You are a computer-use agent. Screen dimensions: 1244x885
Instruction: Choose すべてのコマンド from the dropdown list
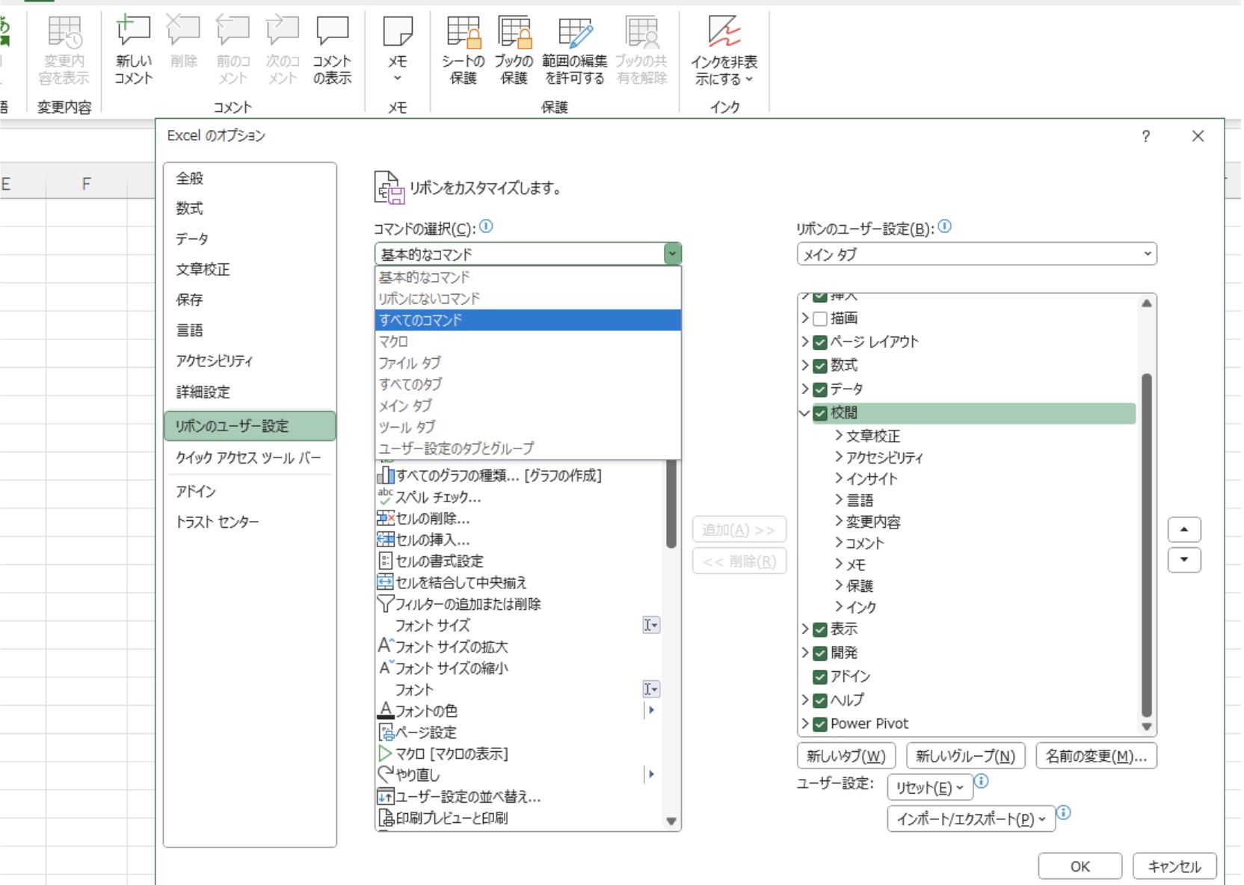(x=528, y=320)
